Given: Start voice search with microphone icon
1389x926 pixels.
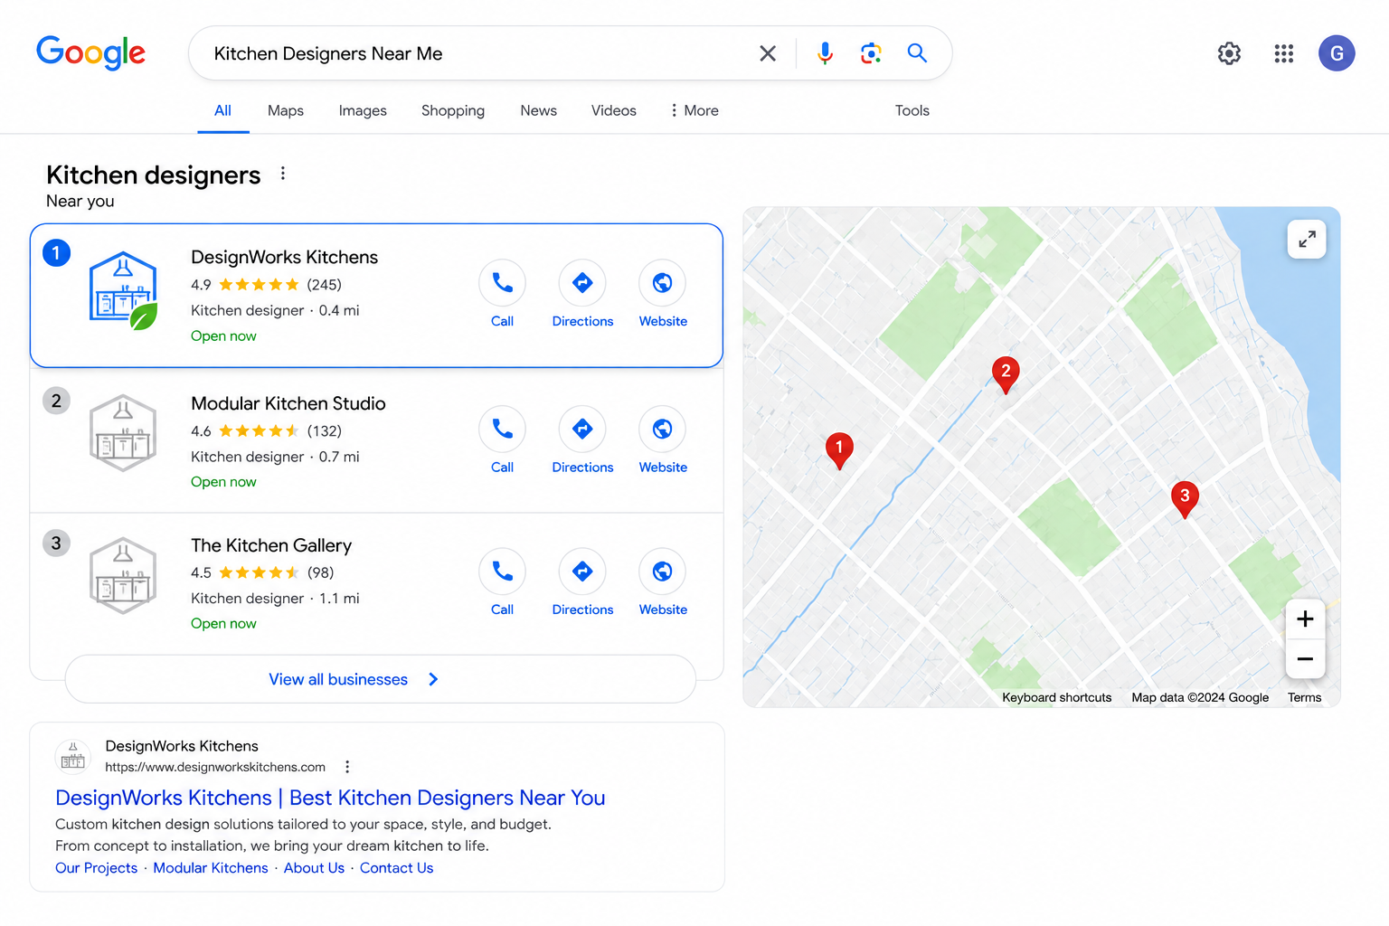Looking at the screenshot, I should [x=825, y=53].
